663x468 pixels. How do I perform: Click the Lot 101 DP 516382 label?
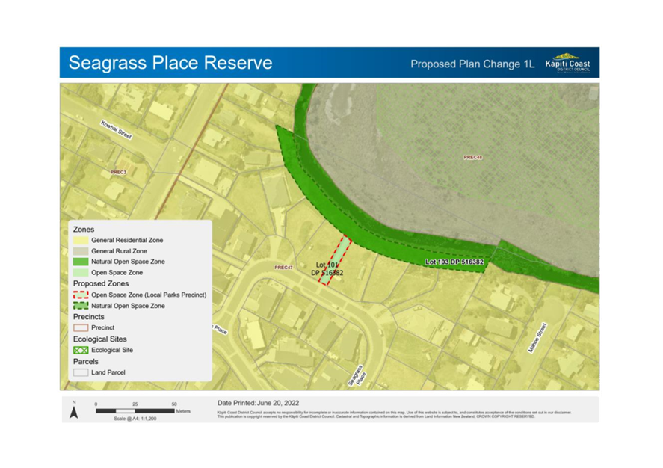pyautogui.click(x=327, y=269)
